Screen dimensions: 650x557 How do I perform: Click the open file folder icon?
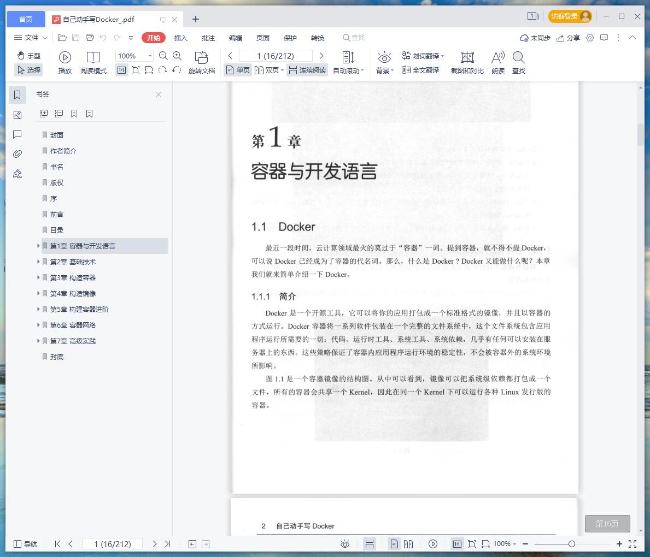point(62,38)
